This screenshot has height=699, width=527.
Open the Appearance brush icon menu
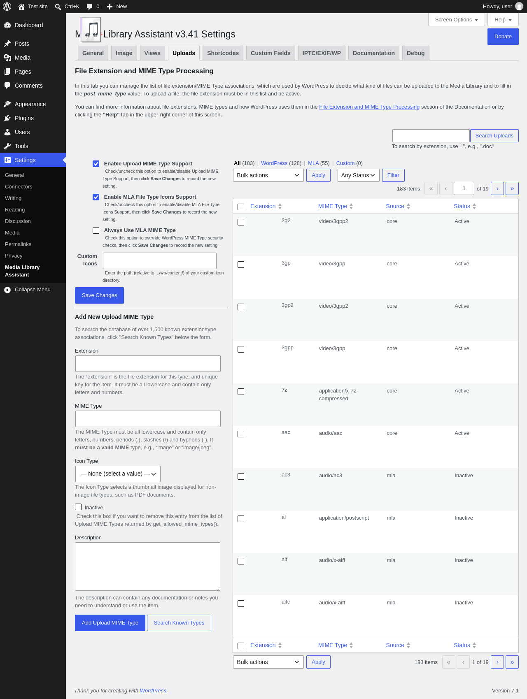click(x=7, y=104)
